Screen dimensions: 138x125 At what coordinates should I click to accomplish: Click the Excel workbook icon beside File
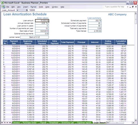pyautogui.click(x=3, y=7)
